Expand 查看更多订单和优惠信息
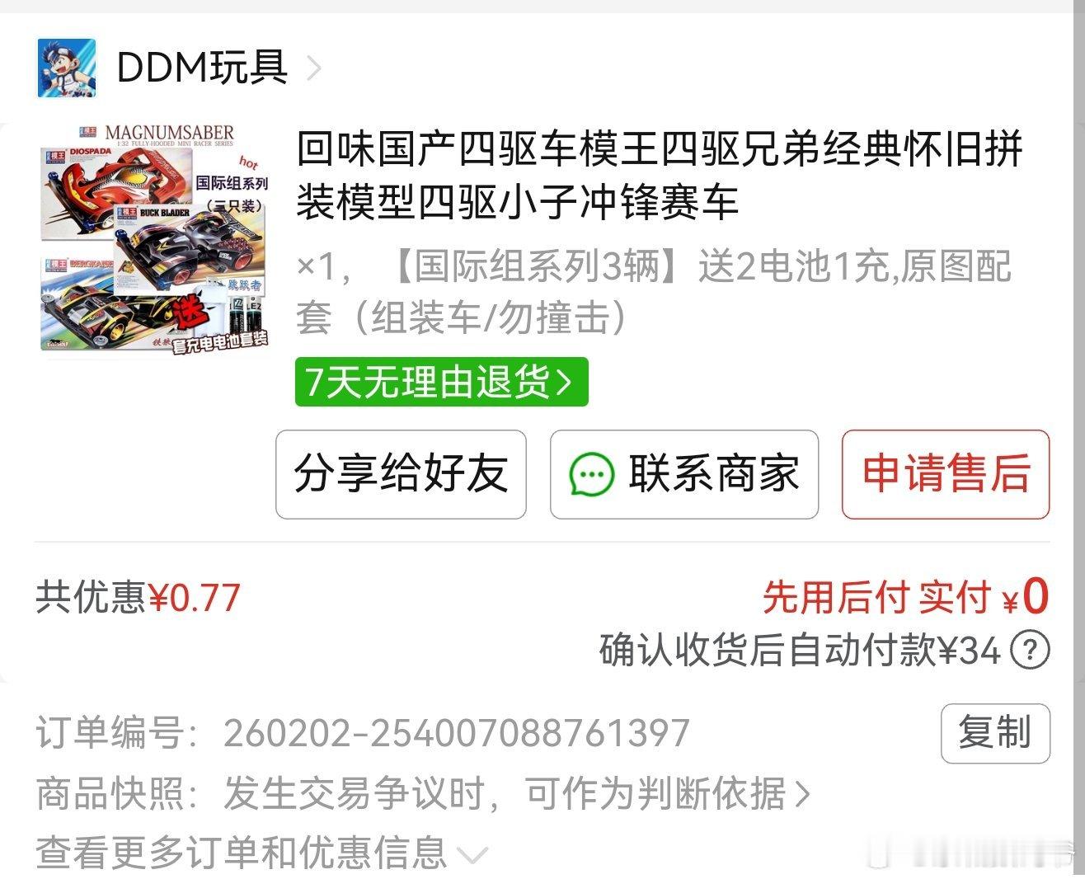The height and width of the screenshot is (879, 1085). [262, 853]
